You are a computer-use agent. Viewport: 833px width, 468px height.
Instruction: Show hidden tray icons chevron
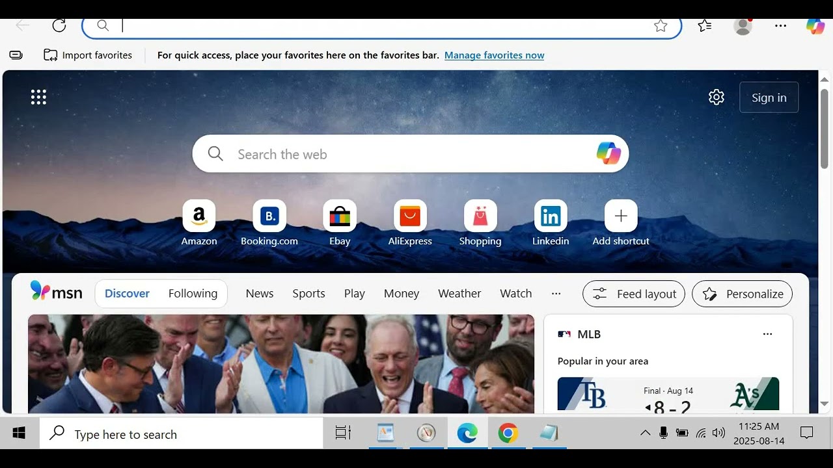tap(645, 433)
